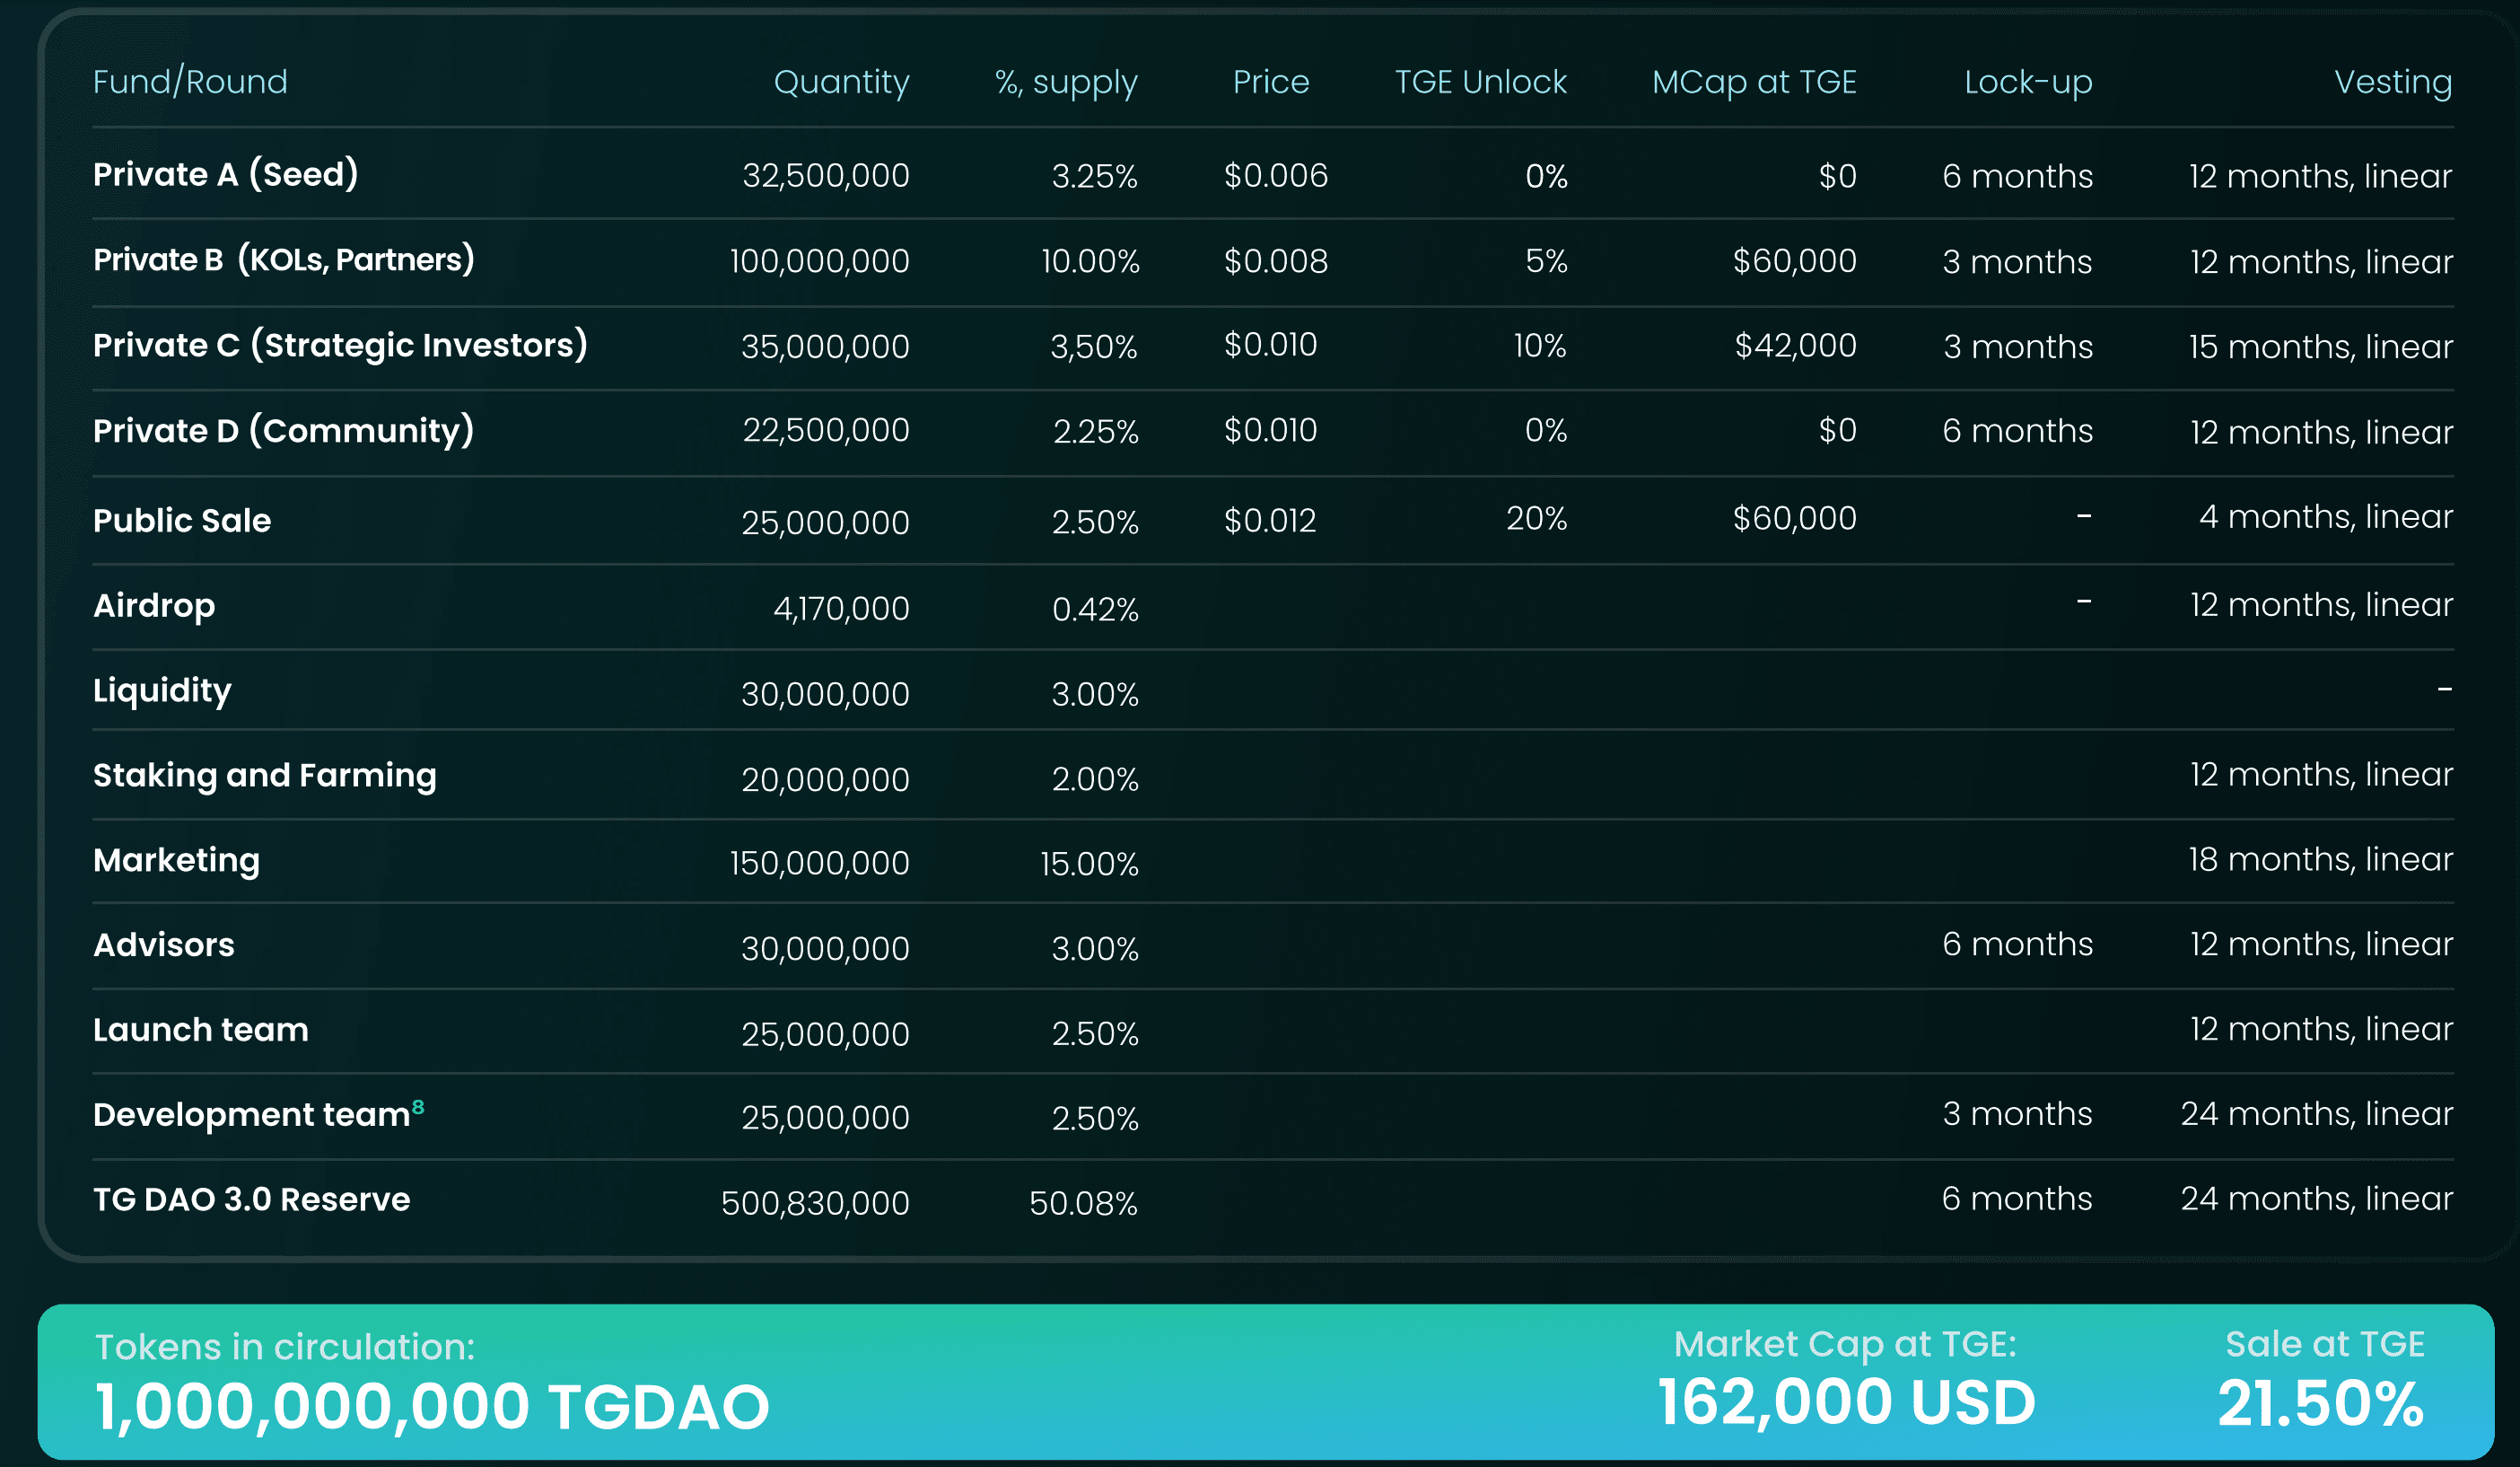The height and width of the screenshot is (1467, 2520).
Task: Click the Lock-up column header
Action: point(2028,82)
